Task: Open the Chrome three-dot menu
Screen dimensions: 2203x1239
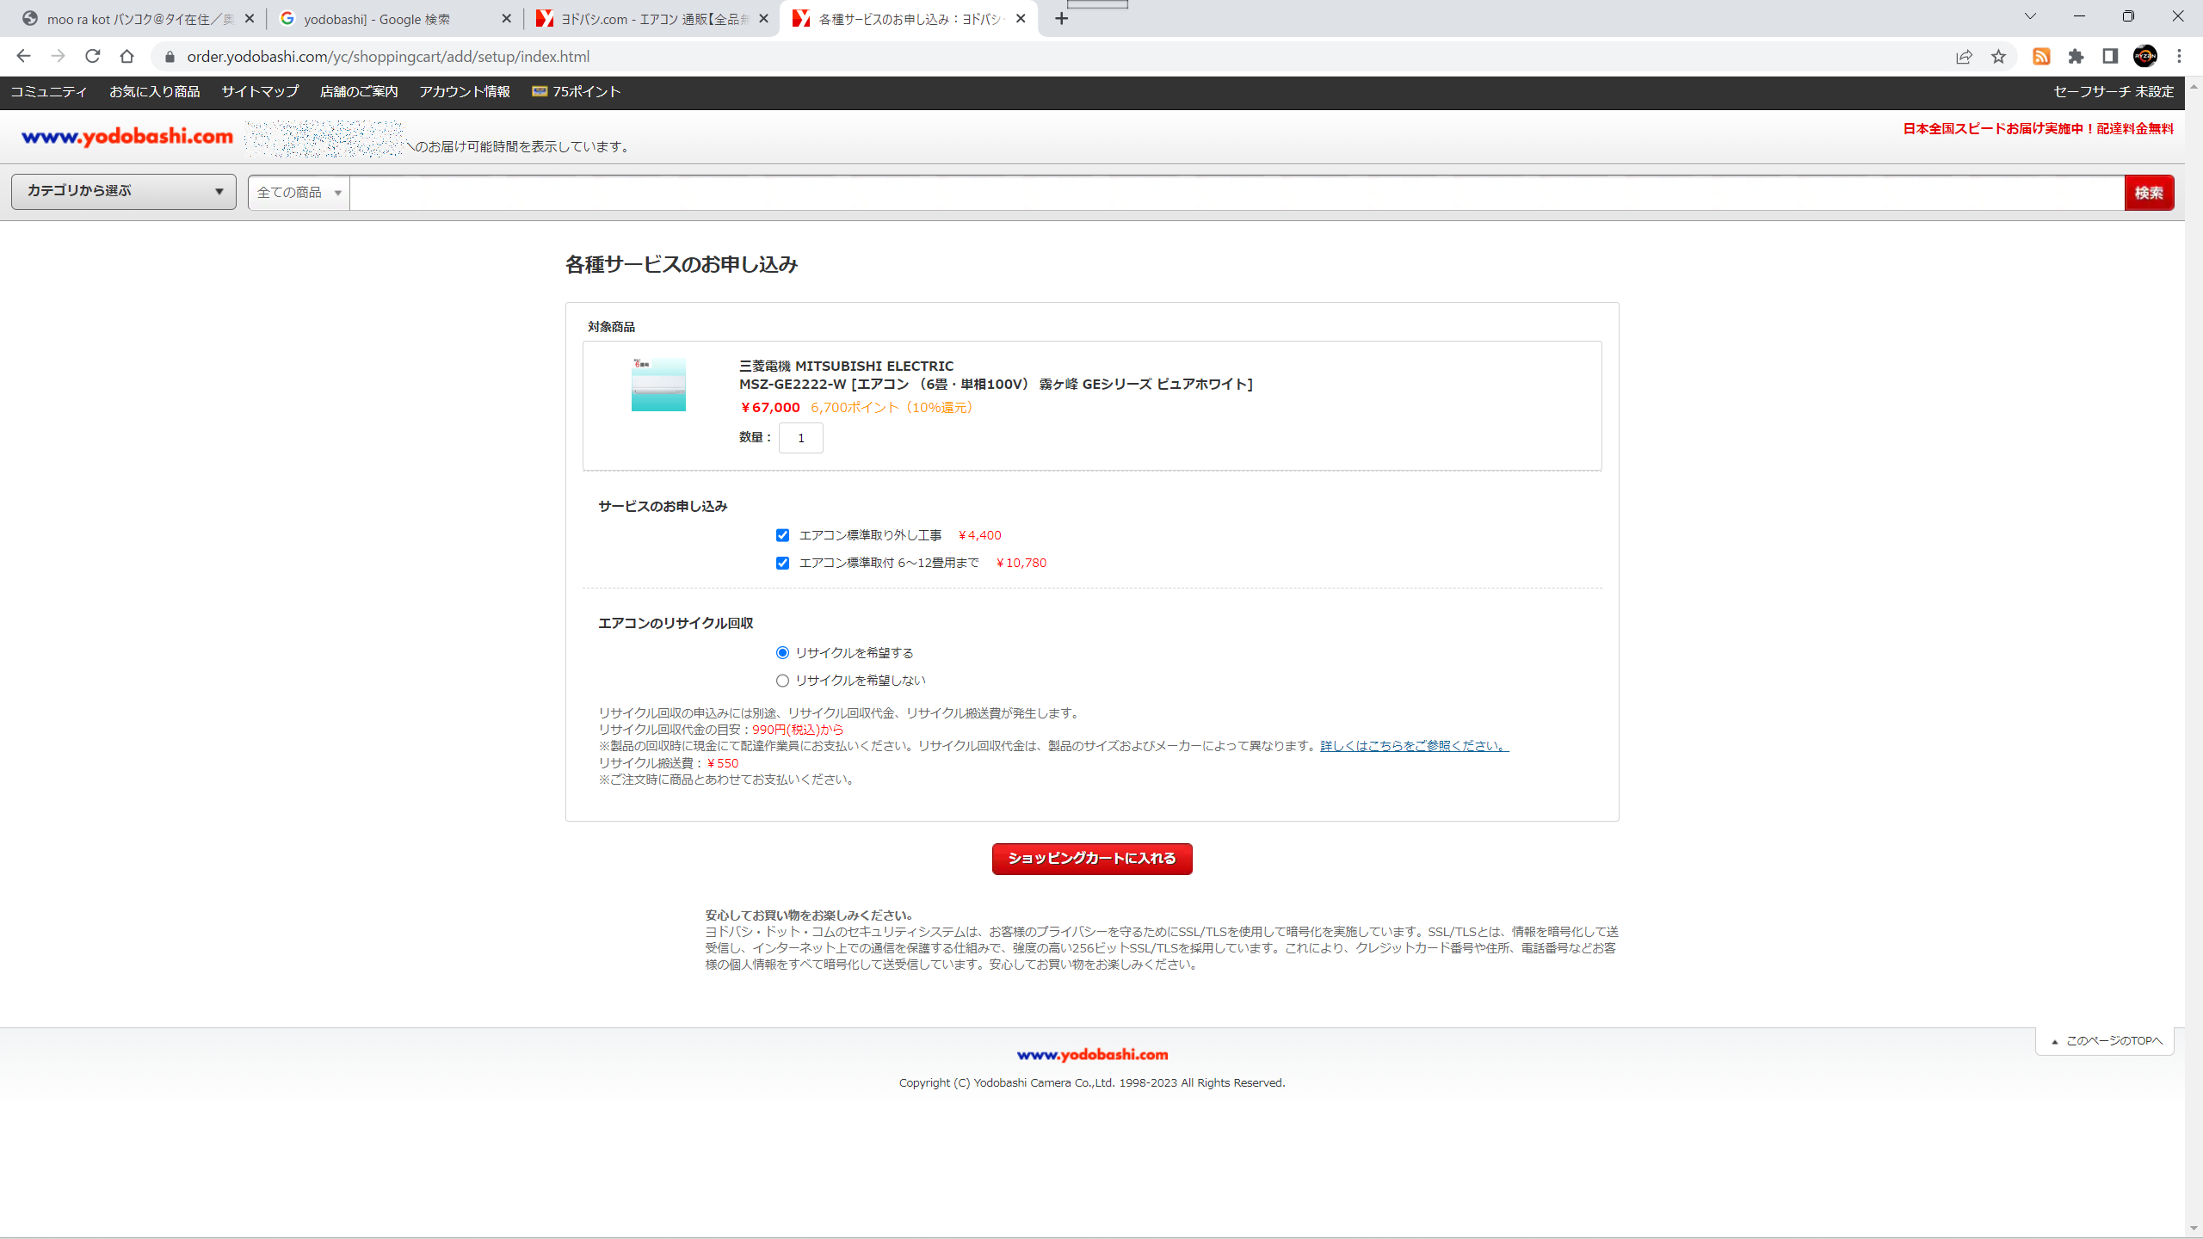Action: pos(2180,57)
